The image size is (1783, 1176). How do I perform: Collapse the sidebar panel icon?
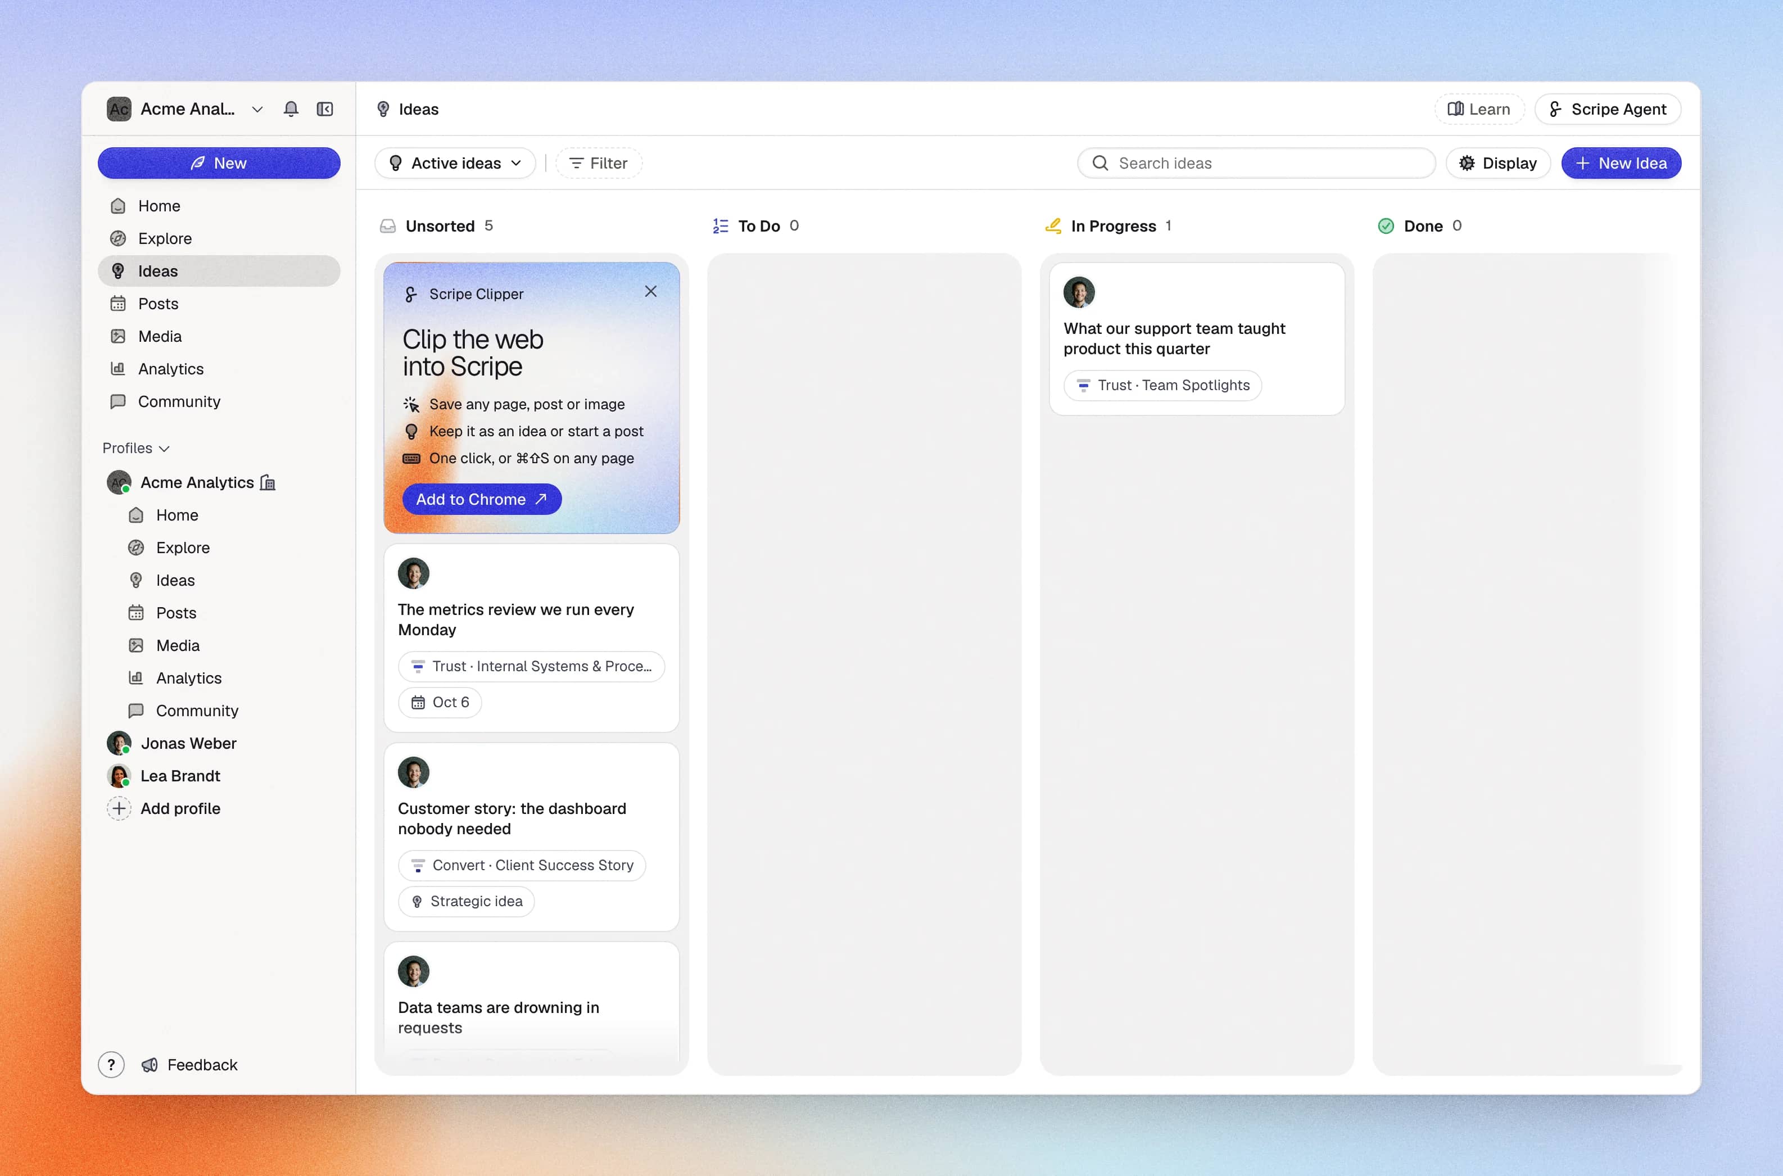coord(325,108)
